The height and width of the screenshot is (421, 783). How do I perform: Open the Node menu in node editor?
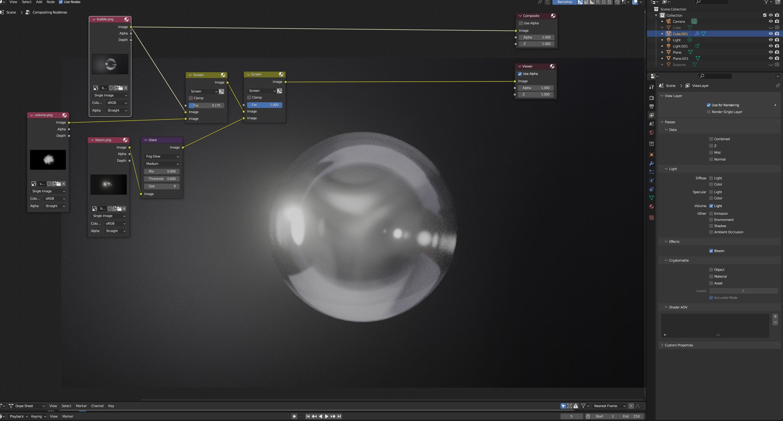[51, 2]
